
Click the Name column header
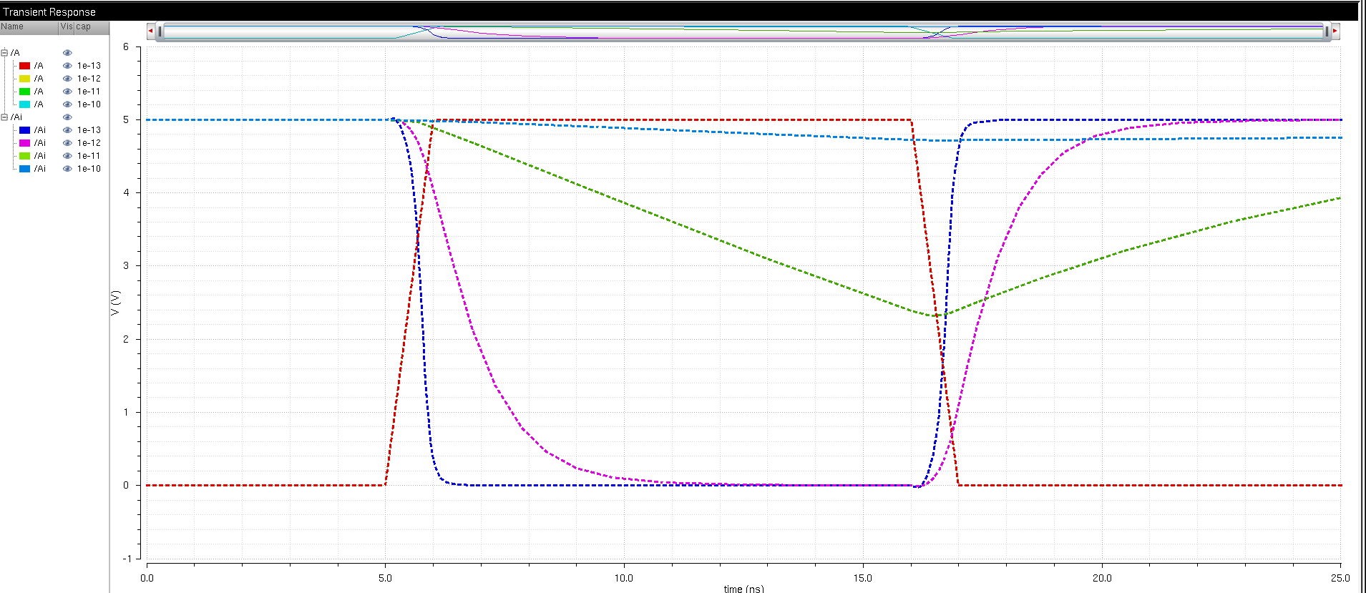pos(29,26)
